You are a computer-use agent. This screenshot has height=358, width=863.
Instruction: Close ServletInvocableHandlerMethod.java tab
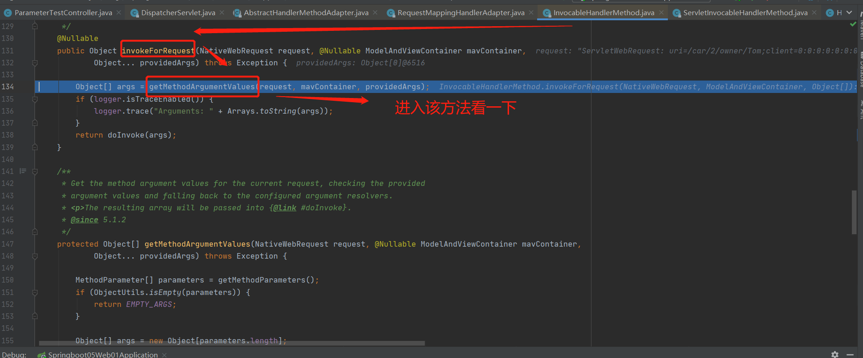point(814,12)
